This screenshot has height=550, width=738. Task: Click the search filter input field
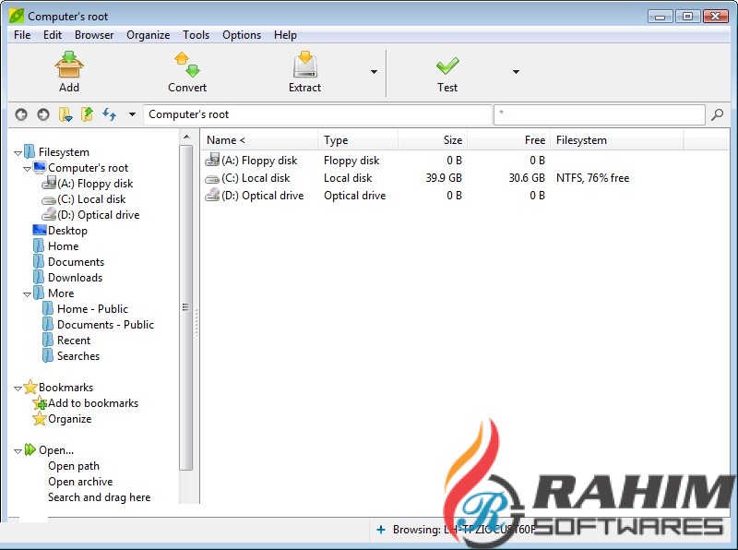[600, 114]
